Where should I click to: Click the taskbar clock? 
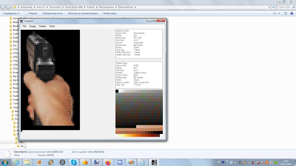(x=286, y=162)
